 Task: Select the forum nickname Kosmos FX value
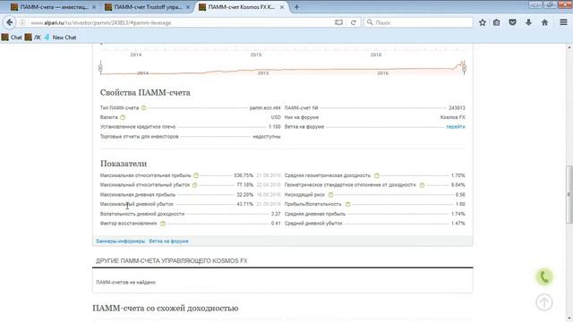453,117
